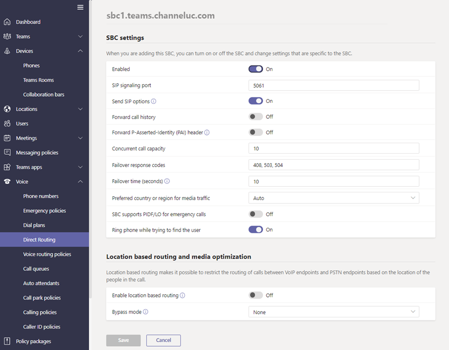Show info for Bypass mode
Screen dimensions: 449x350
(146, 312)
